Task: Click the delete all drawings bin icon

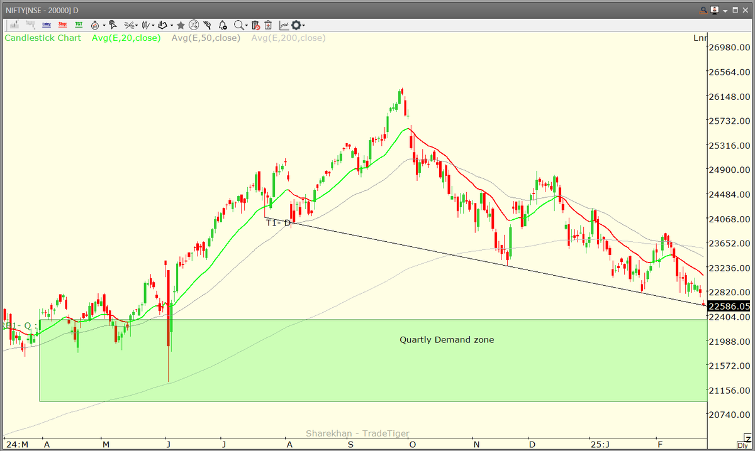Action: click(x=269, y=25)
